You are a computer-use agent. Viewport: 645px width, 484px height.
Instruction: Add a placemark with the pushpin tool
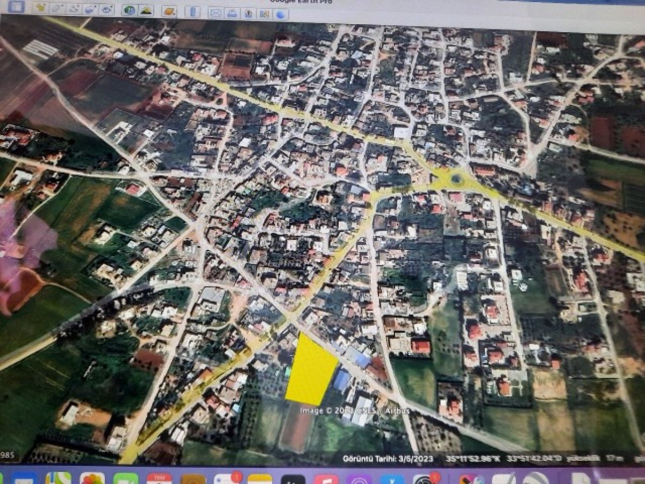point(41,9)
